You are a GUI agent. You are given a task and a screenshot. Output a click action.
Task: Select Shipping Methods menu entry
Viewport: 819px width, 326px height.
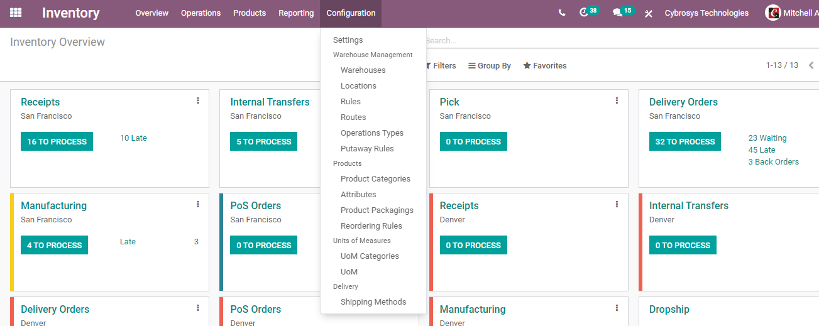373,302
